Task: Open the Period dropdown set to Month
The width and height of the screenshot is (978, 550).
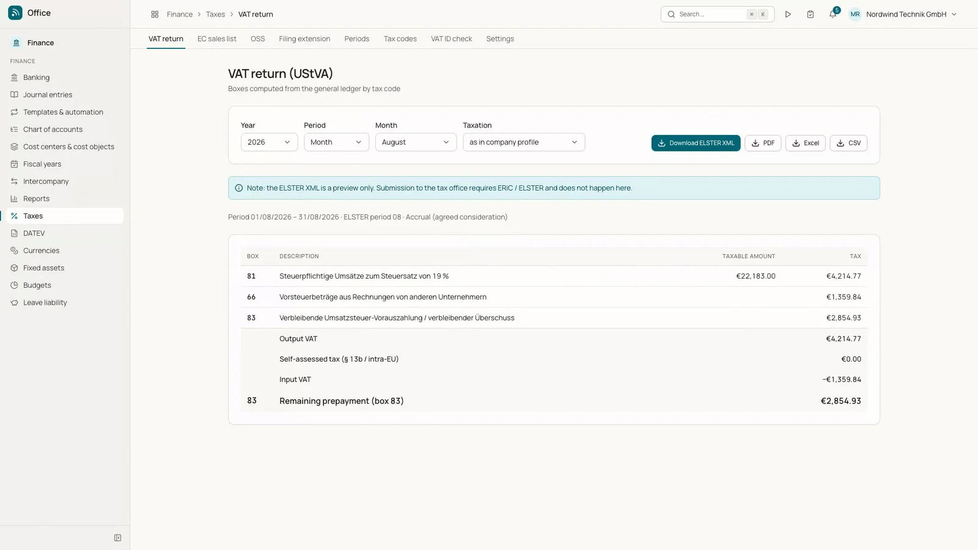Action: pyautogui.click(x=336, y=142)
